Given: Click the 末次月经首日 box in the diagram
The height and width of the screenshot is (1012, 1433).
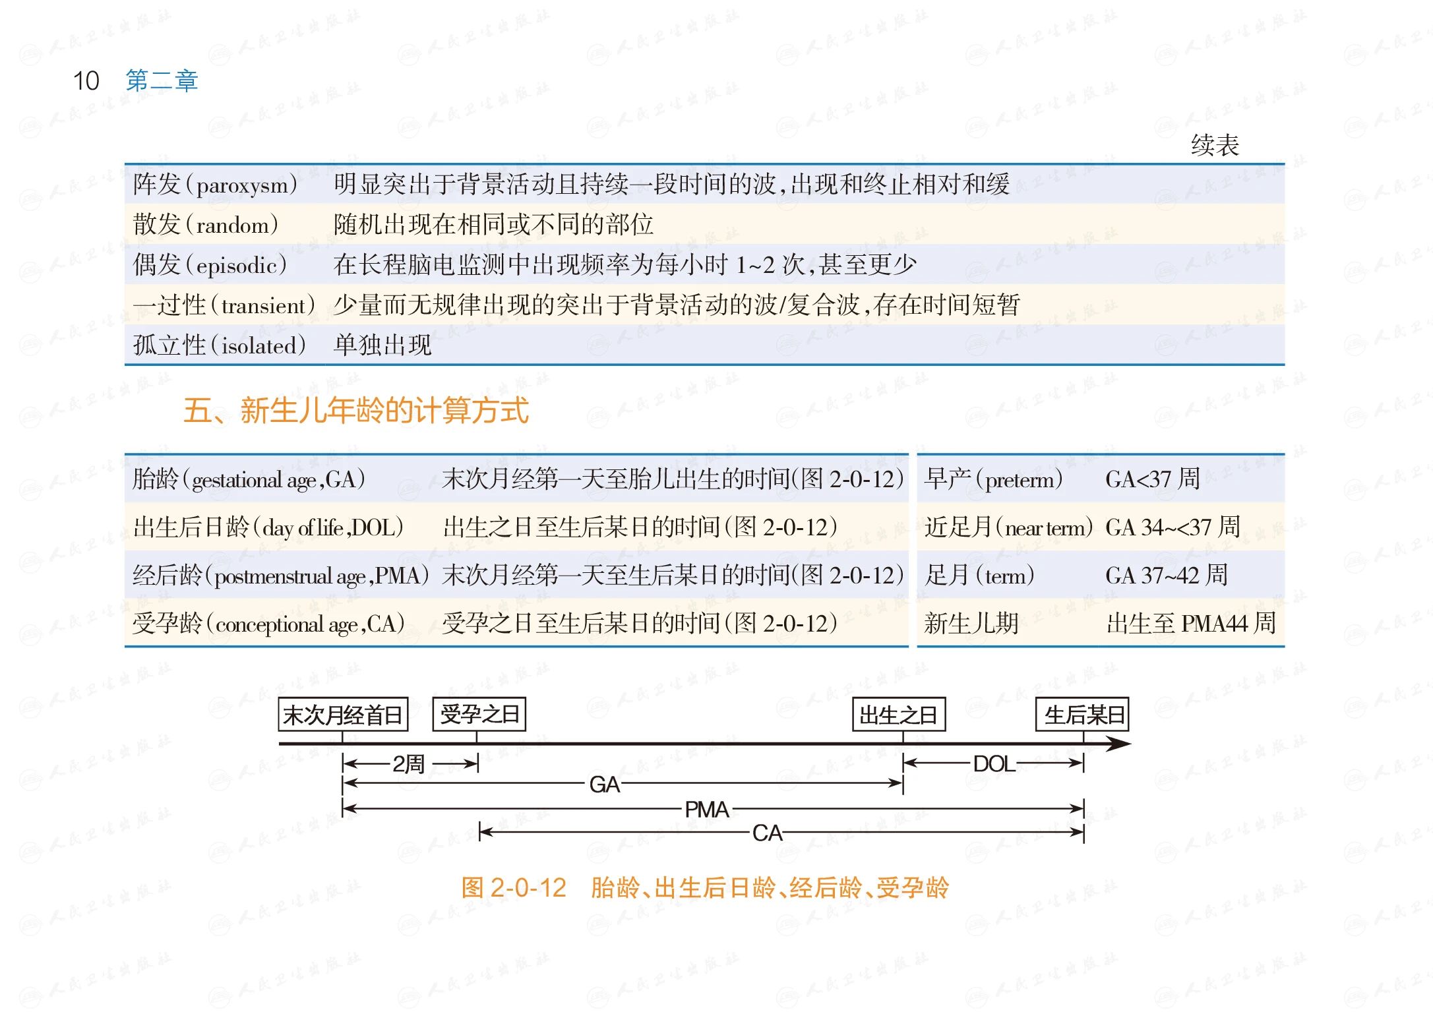Looking at the screenshot, I should [343, 715].
